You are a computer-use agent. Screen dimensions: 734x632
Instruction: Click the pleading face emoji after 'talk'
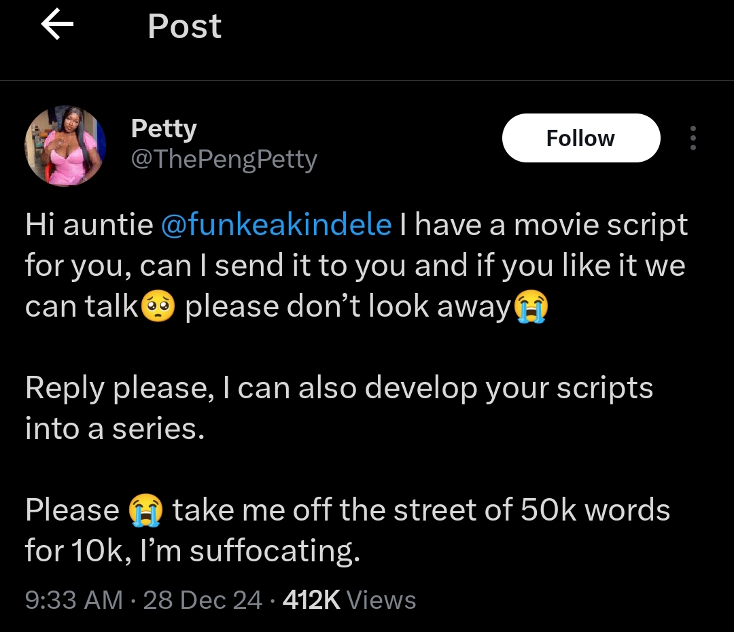click(158, 308)
